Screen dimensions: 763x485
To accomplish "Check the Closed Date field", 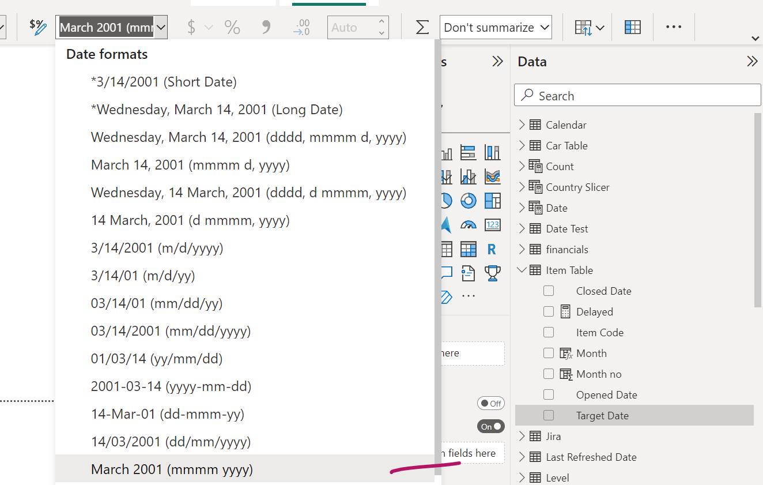I will tap(549, 291).
